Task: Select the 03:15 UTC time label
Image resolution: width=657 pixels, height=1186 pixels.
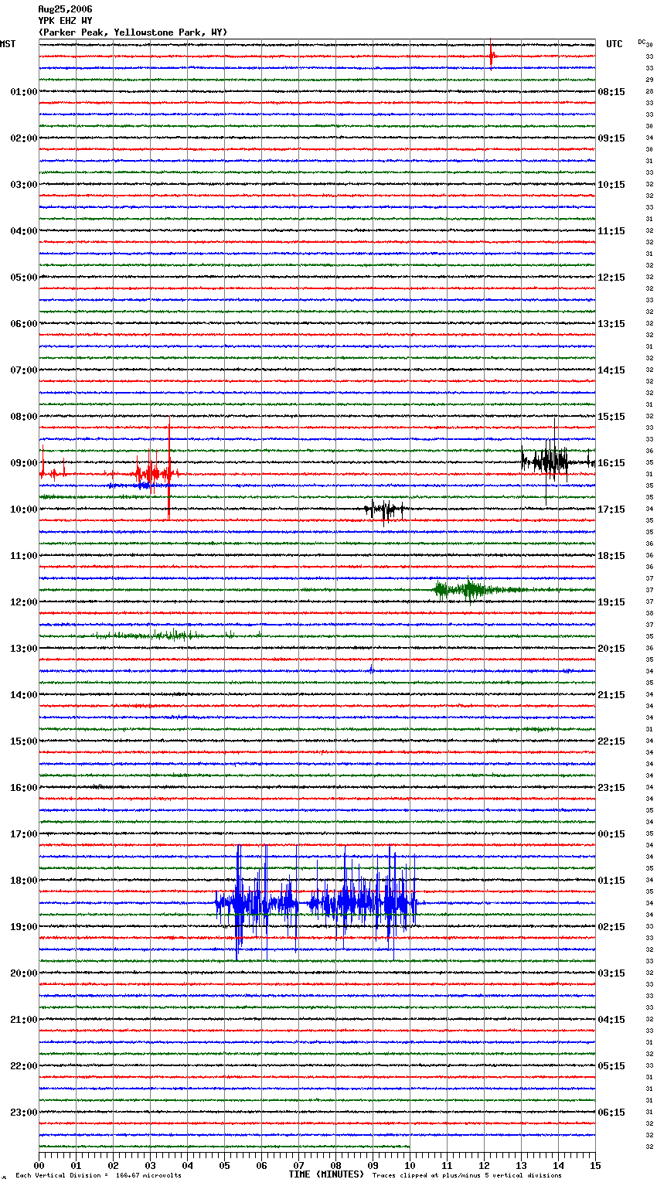Action: pyautogui.click(x=611, y=973)
